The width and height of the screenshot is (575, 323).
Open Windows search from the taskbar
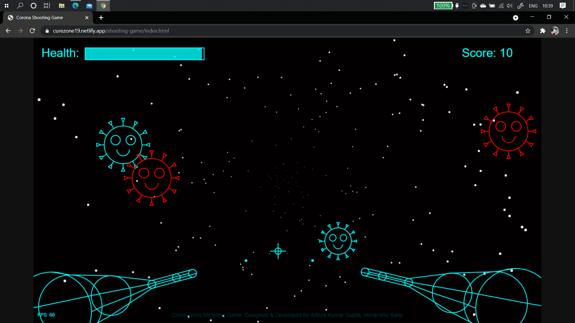point(20,6)
